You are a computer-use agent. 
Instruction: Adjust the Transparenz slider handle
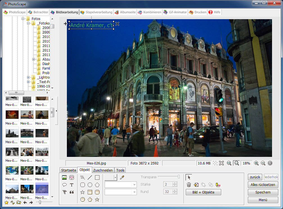pos(179,177)
